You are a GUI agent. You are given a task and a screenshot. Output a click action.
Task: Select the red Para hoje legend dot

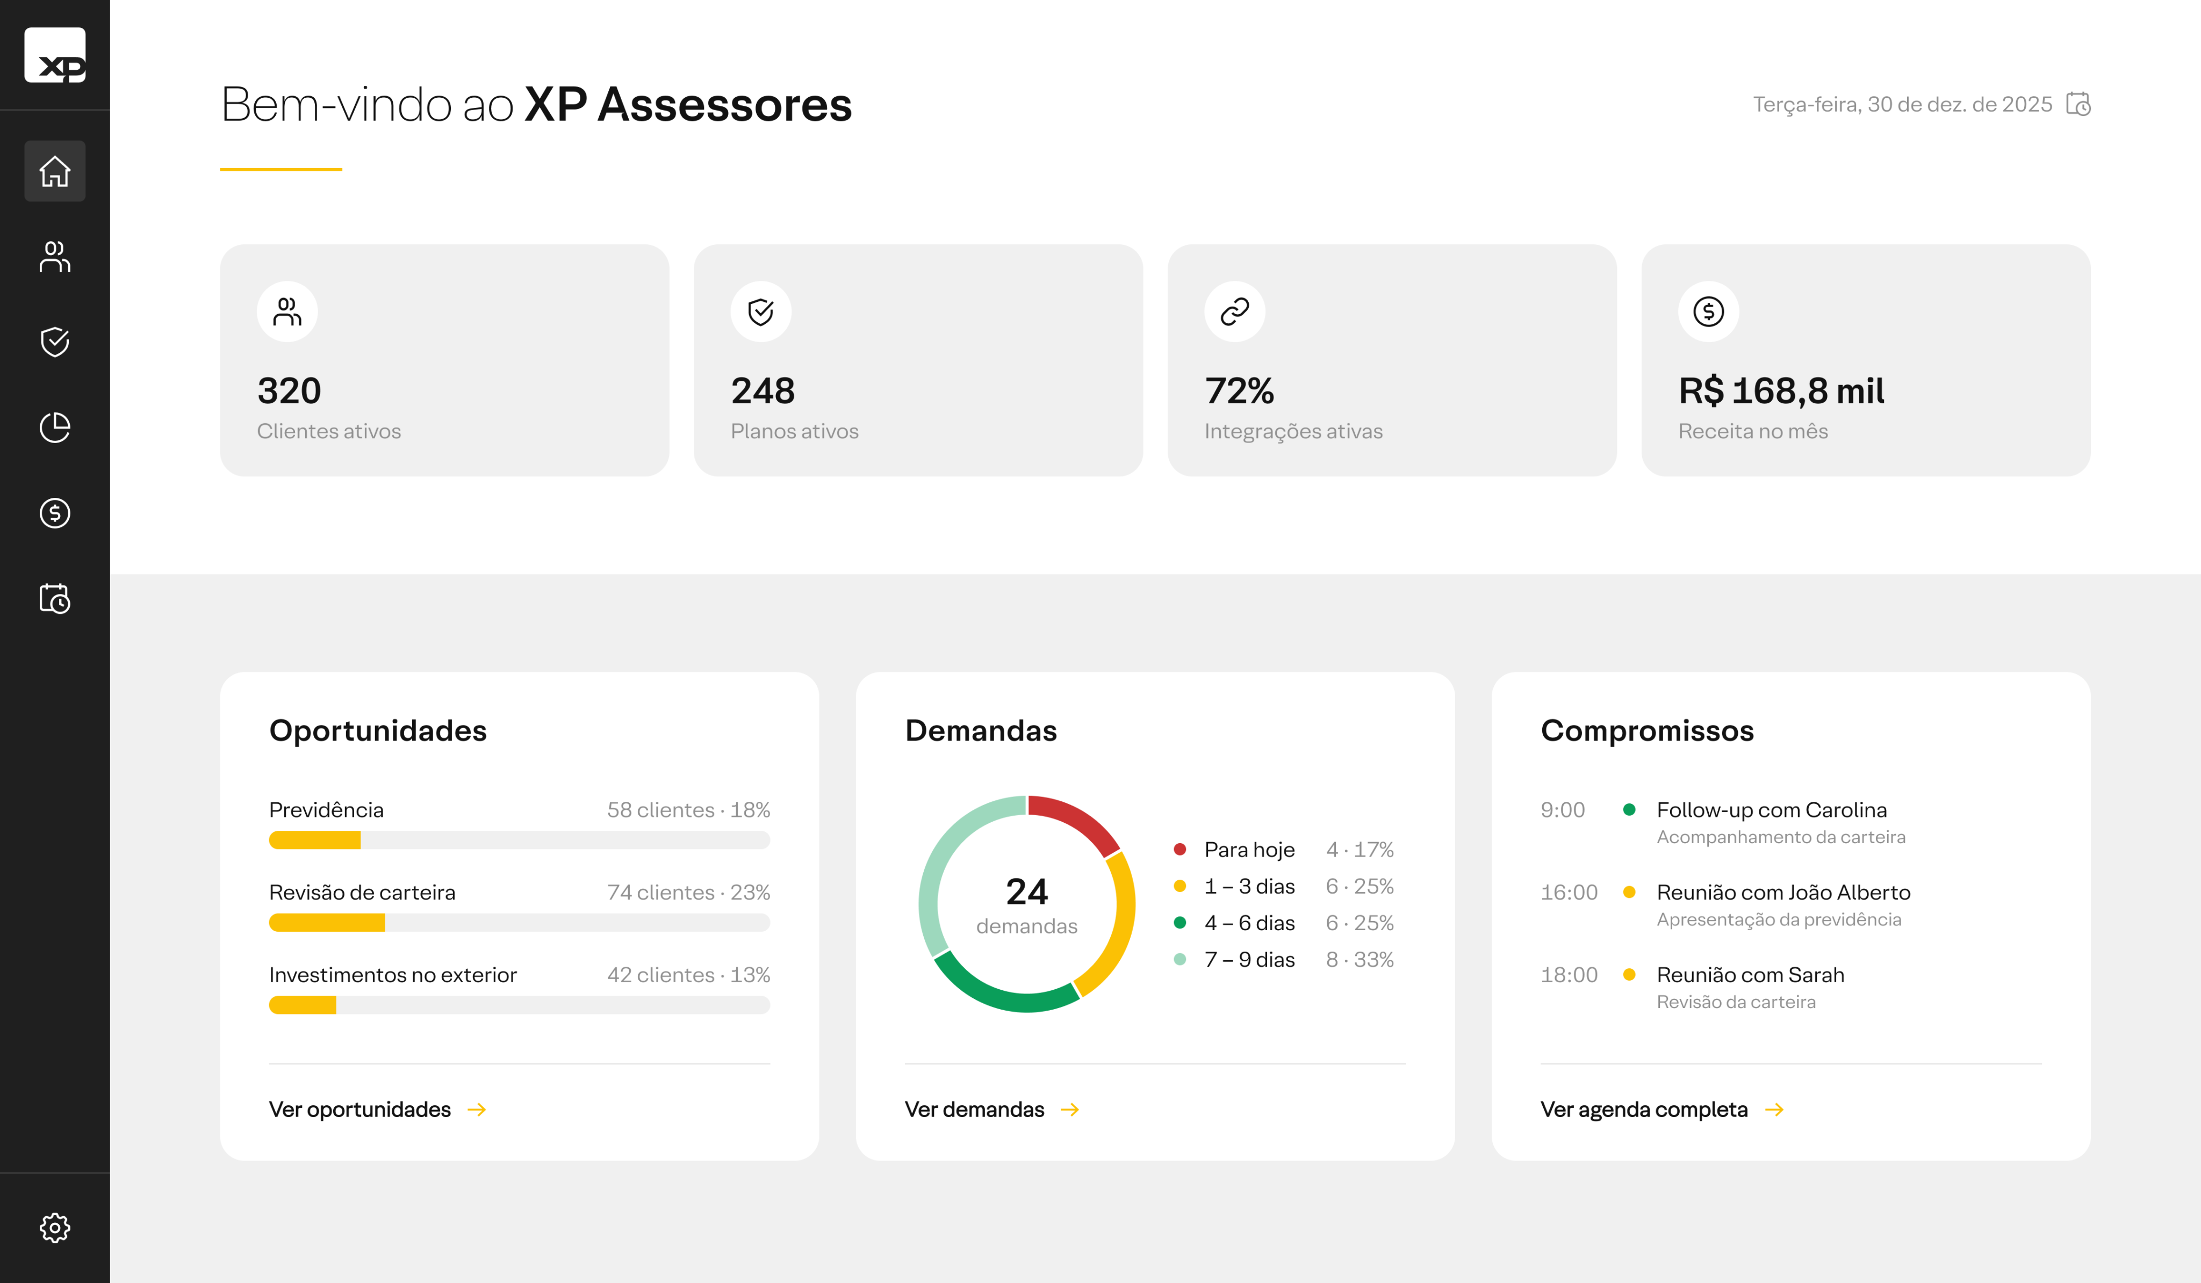1180,849
